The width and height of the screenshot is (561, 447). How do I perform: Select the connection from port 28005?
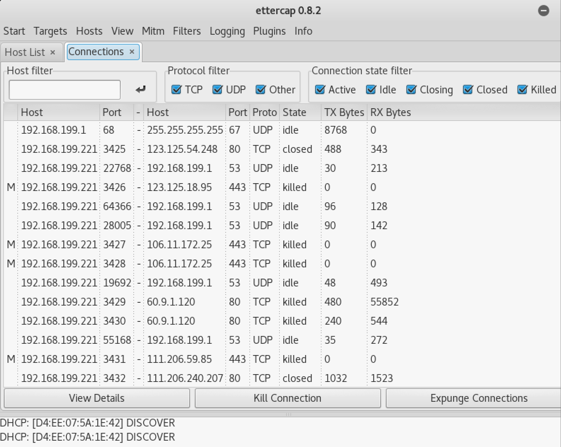282,226
